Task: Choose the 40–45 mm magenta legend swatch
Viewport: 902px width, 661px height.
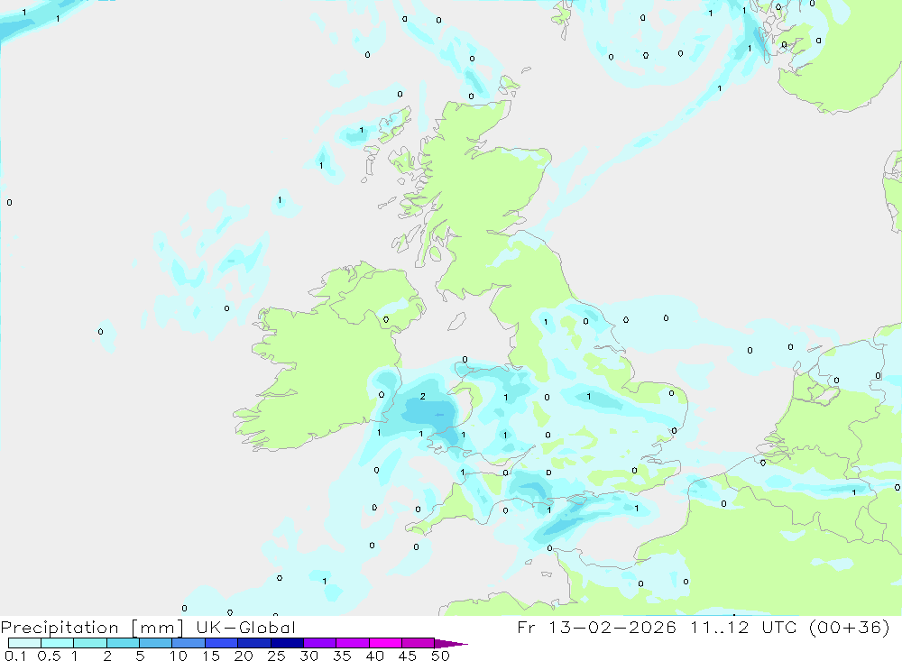Action: point(385,643)
